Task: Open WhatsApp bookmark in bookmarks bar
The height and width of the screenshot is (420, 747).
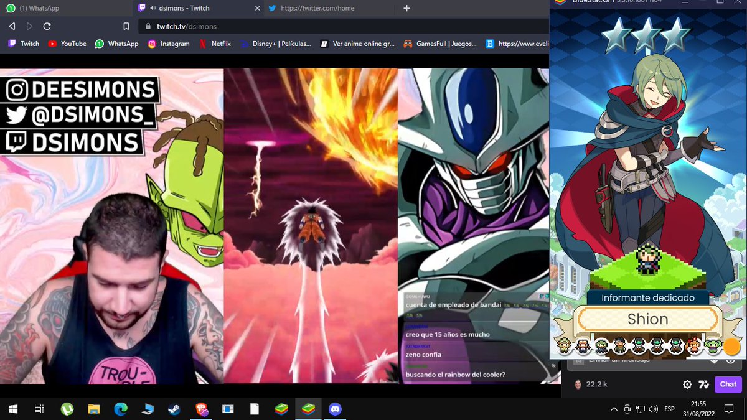Action: pos(117,44)
